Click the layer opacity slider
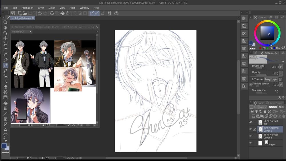The width and height of the screenshot is (286, 161). tap(273, 107)
